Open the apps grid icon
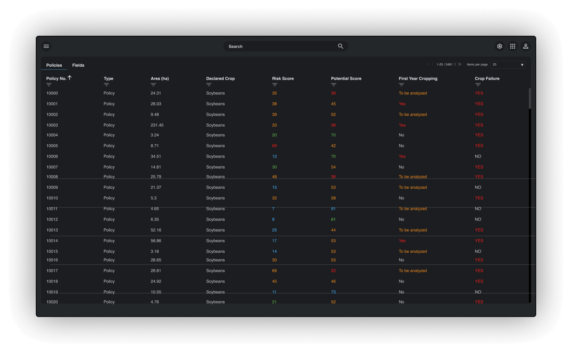 [513, 46]
